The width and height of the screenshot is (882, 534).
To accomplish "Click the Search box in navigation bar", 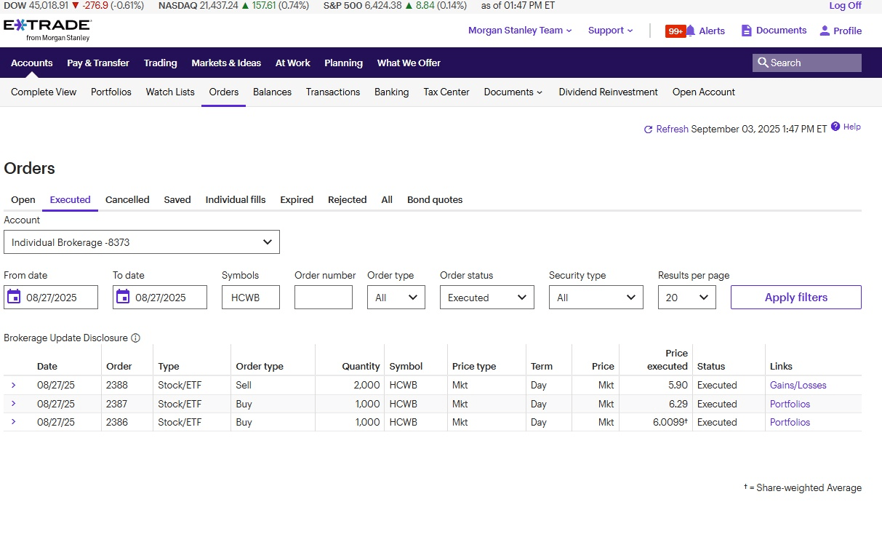I will point(806,63).
